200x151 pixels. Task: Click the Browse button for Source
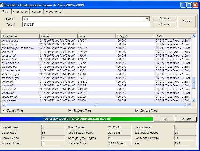pos(164,18)
